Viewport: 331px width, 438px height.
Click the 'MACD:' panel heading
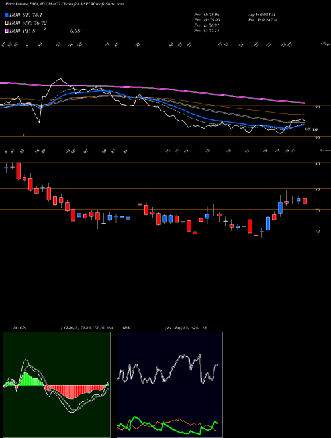19,328
